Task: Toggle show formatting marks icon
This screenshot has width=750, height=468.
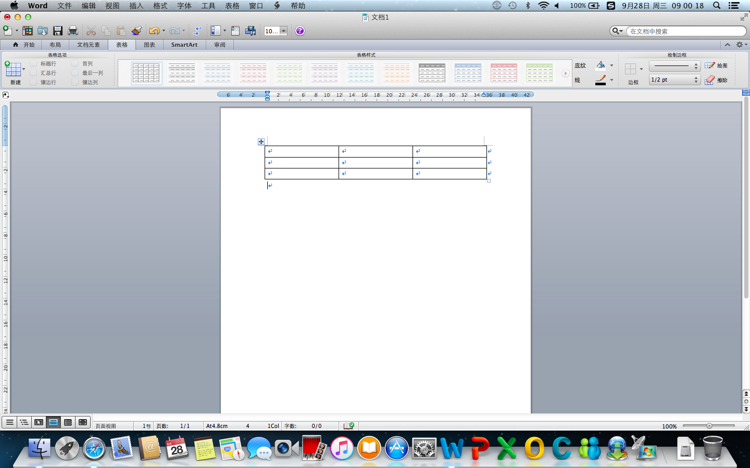Action: pos(197,31)
